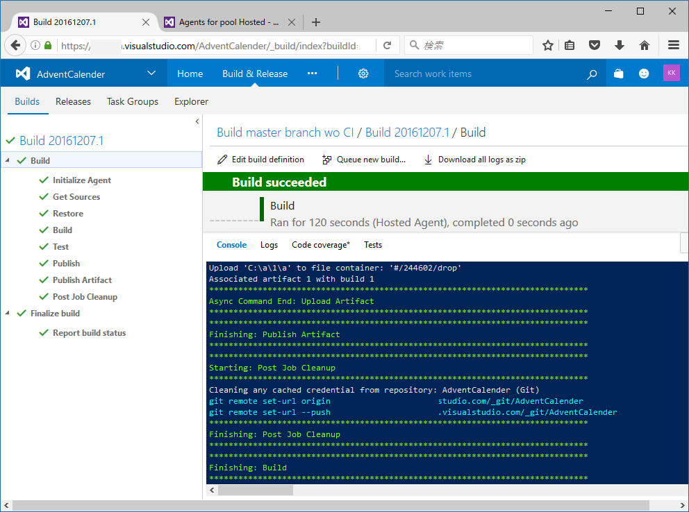Select the Releases tab
This screenshot has height=512, width=689.
(73, 101)
